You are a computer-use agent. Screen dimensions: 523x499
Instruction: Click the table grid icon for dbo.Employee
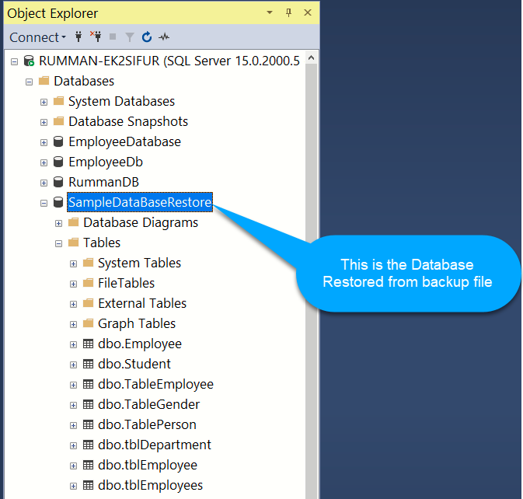click(88, 344)
